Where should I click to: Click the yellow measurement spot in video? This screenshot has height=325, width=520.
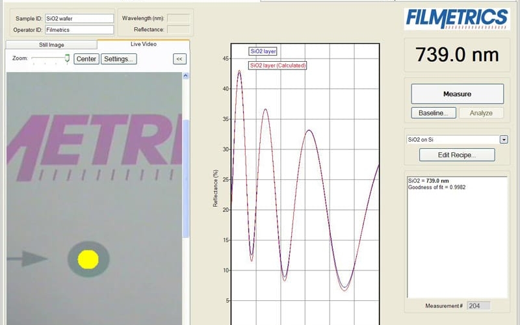88,259
